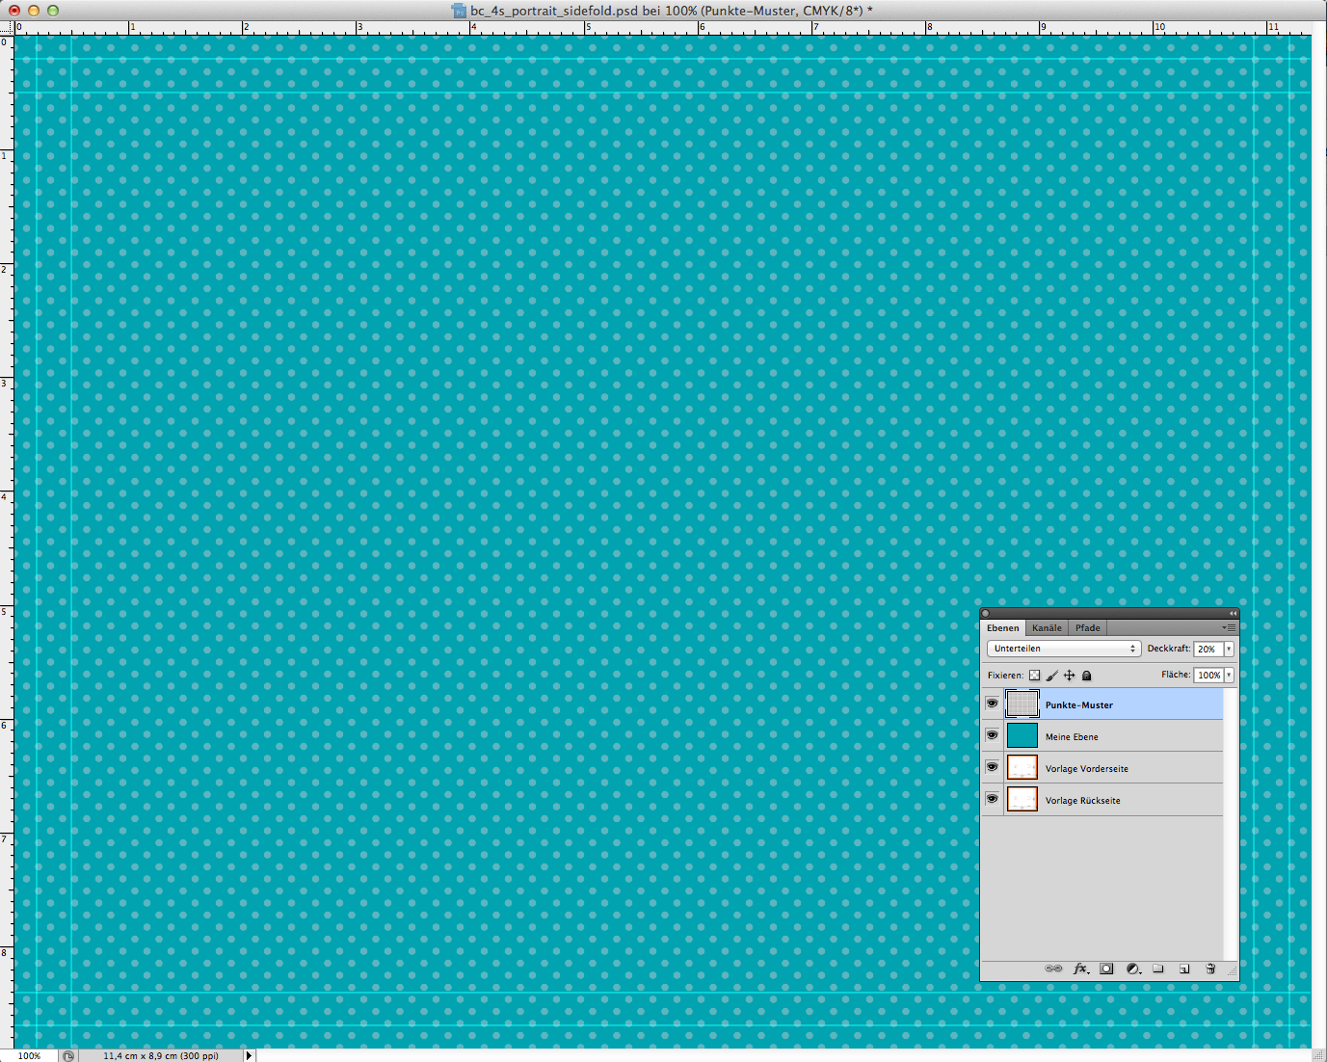This screenshot has width=1327, height=1062.
Task: Switch to the Kanäle tab
Action: coord(1047,627)
